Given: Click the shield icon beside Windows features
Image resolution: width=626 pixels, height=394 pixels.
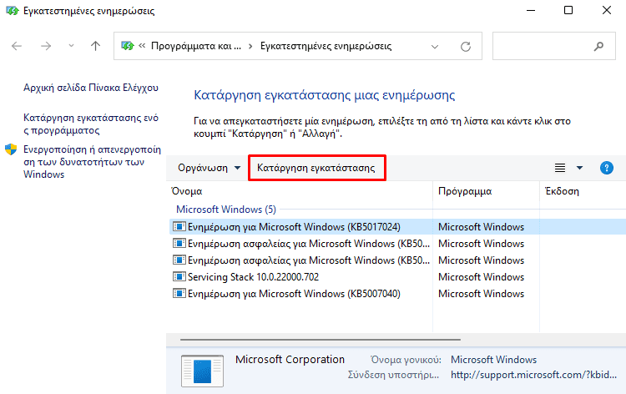Looking at the screenshot, I should (11, 149).
